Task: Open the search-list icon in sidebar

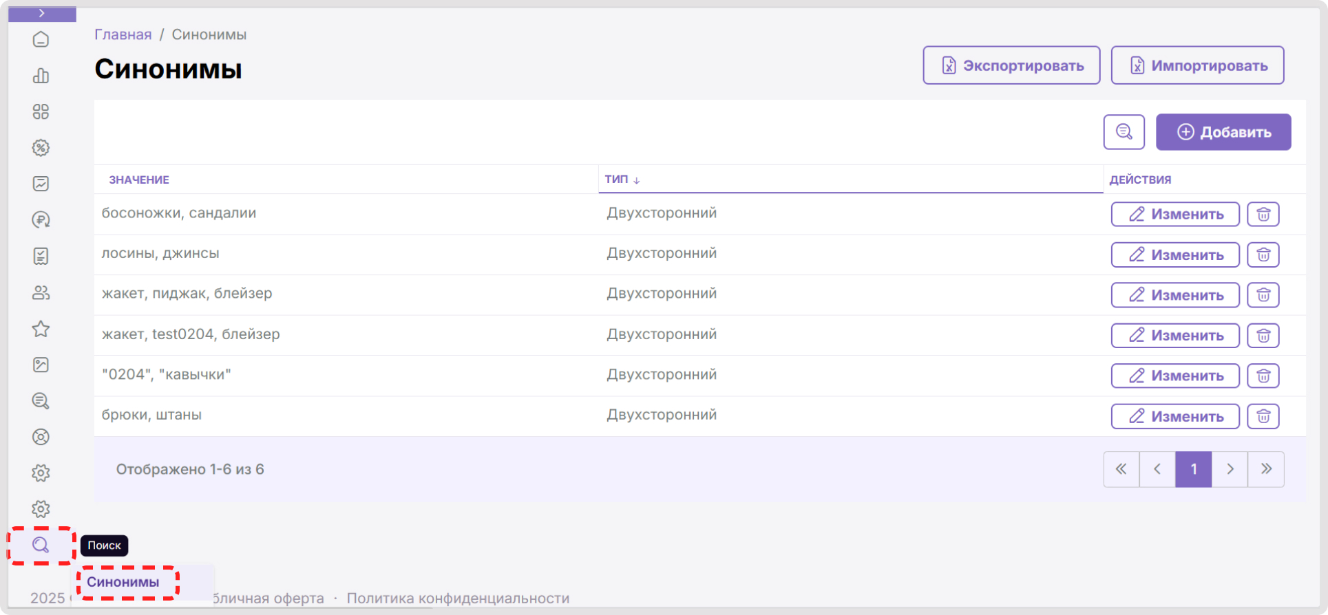Action: click(41, 401)
